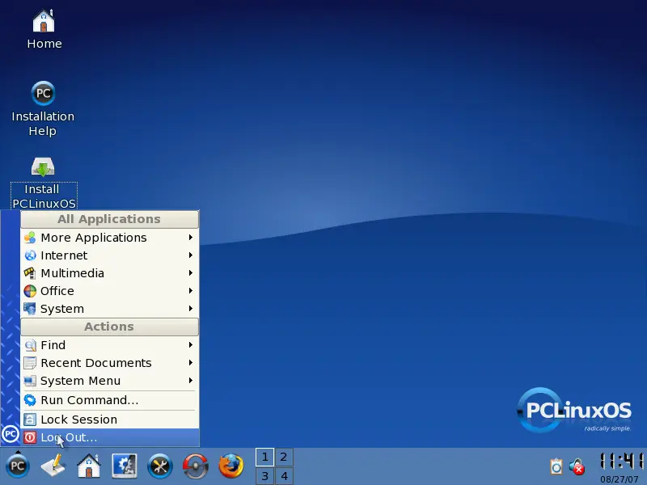Click the muted volume tray icon
The width and height of the screenshot is (647, 485).
(x=577, y=466)
